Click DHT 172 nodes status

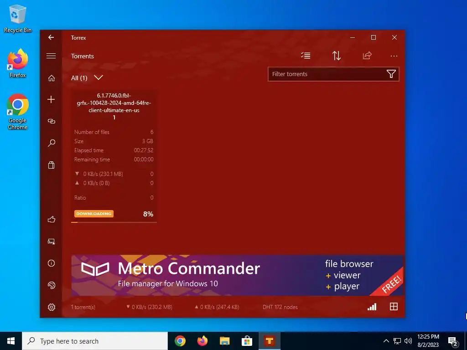tap(280, 307)
